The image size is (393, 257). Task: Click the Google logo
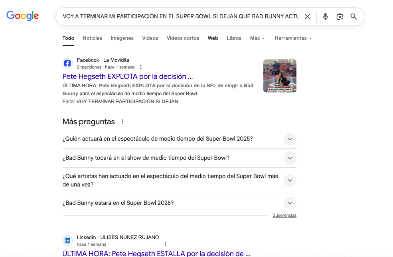[x=23, y=16]
